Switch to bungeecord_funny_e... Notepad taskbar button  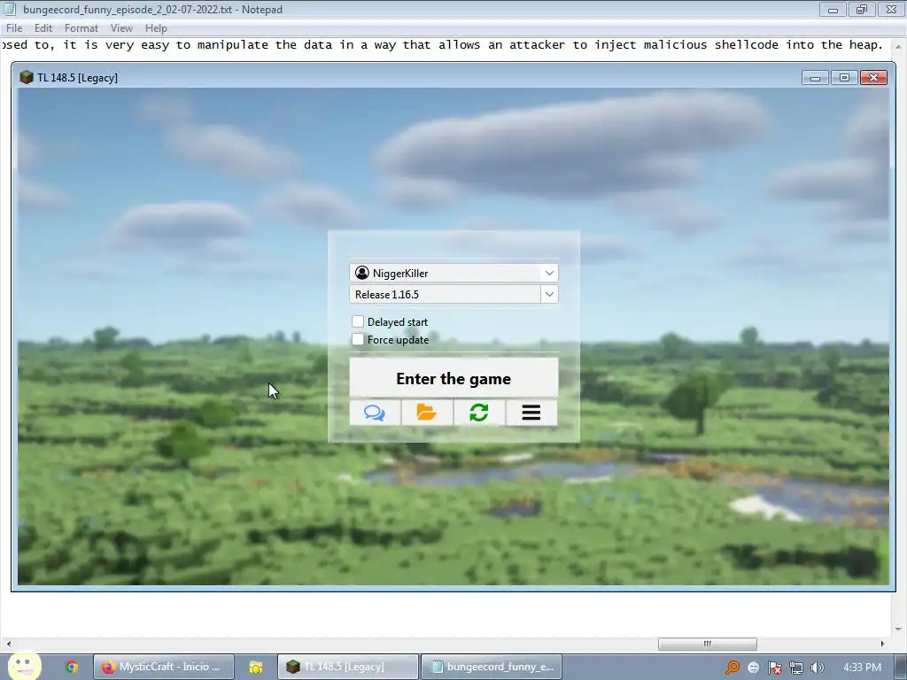pyautogui.click(x=492, y=667)
